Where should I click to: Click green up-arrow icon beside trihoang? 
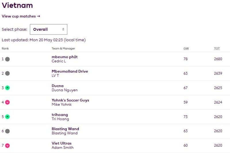point(7,117)
